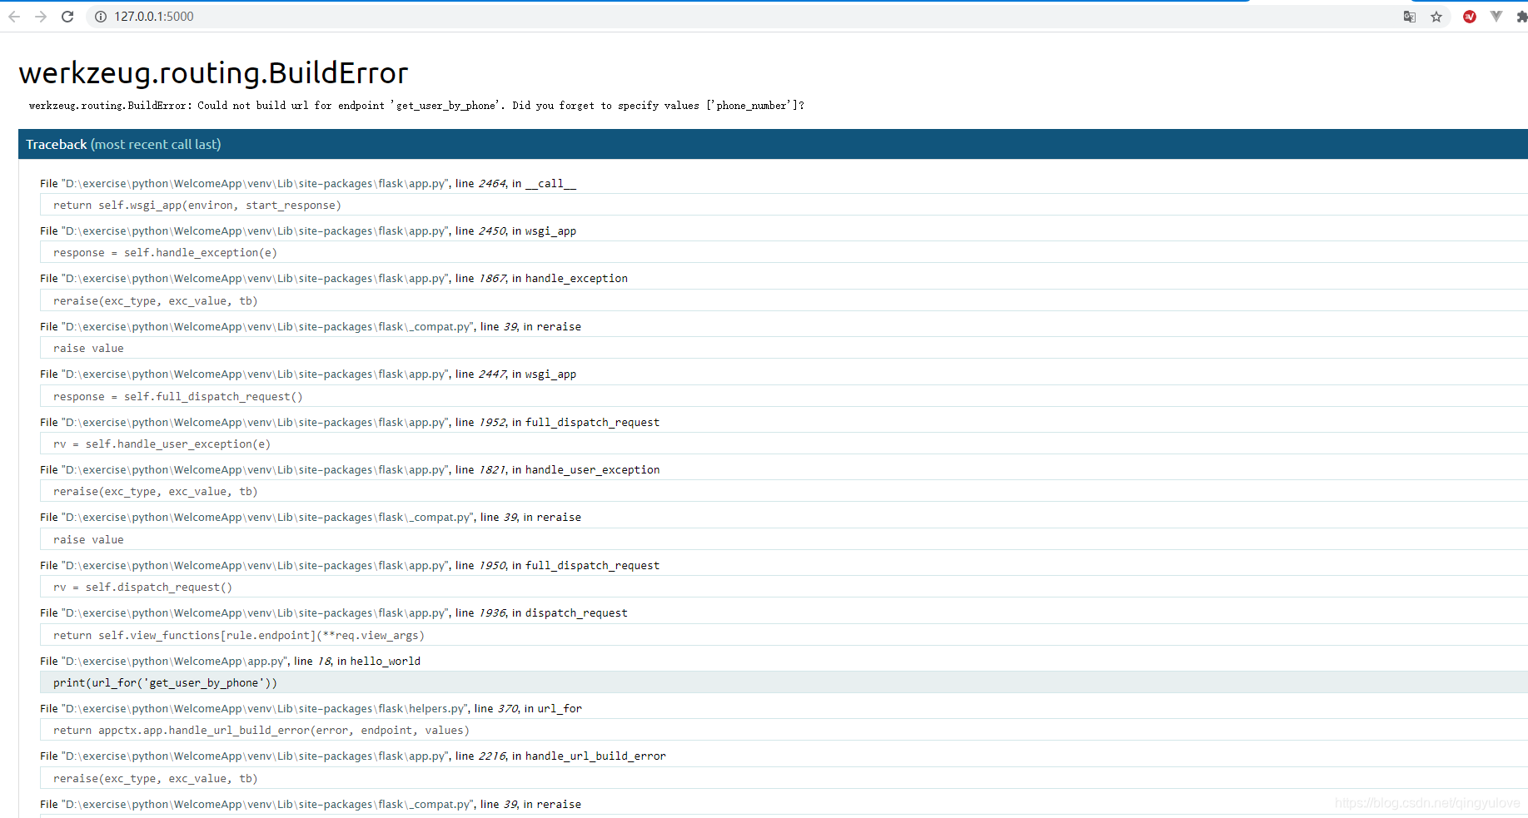
Task: Click the browser forward arrow
Action: pos(41,17)
